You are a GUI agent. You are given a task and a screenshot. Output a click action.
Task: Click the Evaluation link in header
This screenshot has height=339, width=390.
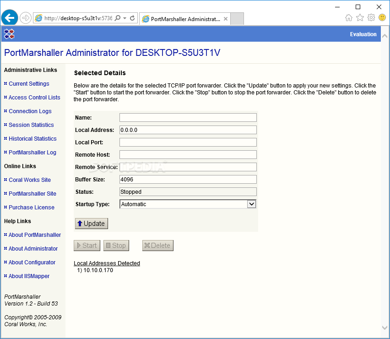click(363, 34)
